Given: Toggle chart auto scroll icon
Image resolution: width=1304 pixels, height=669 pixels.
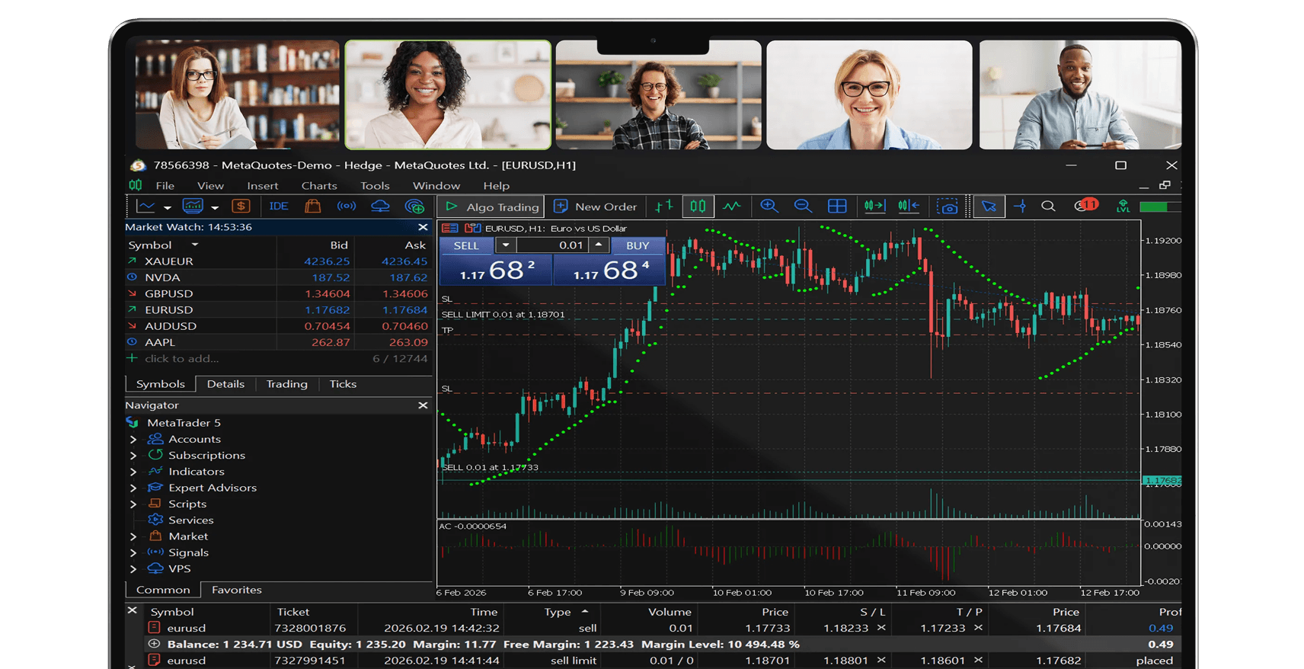Looking at the screenshot, I should 875,206.
